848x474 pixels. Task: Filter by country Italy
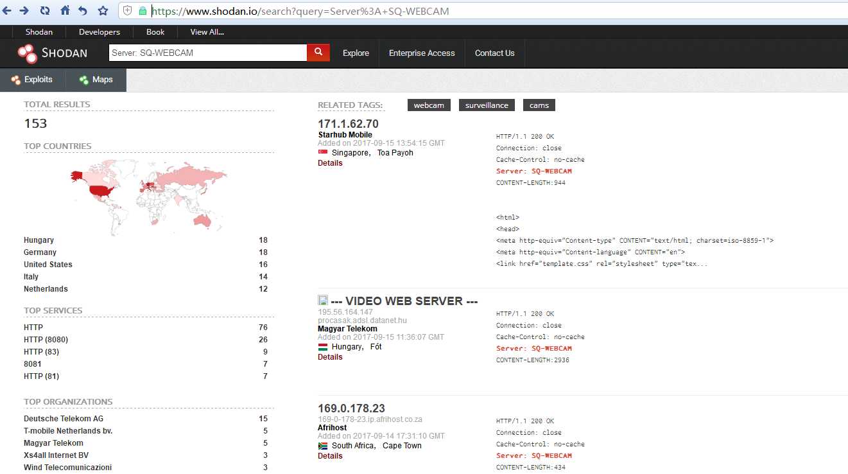[146, 277]
